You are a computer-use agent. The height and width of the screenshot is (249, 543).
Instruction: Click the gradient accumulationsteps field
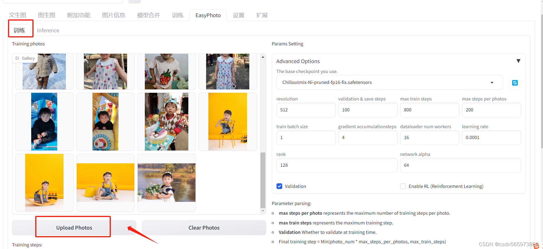368,138
